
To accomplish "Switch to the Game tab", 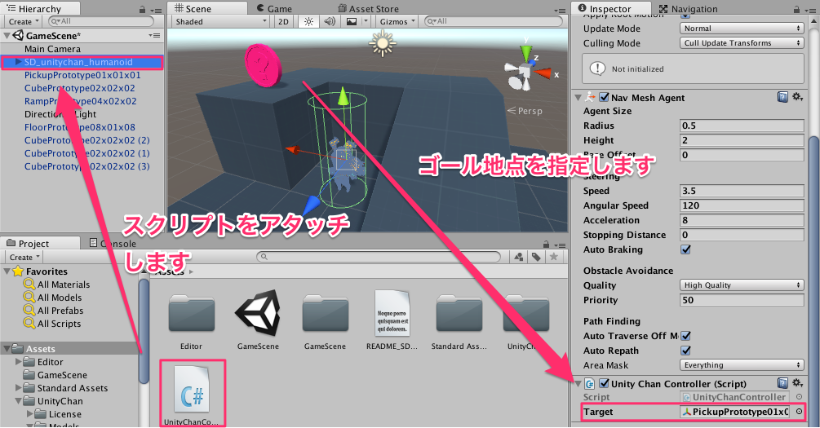I will pyautogui.click(x=274, y=8).
